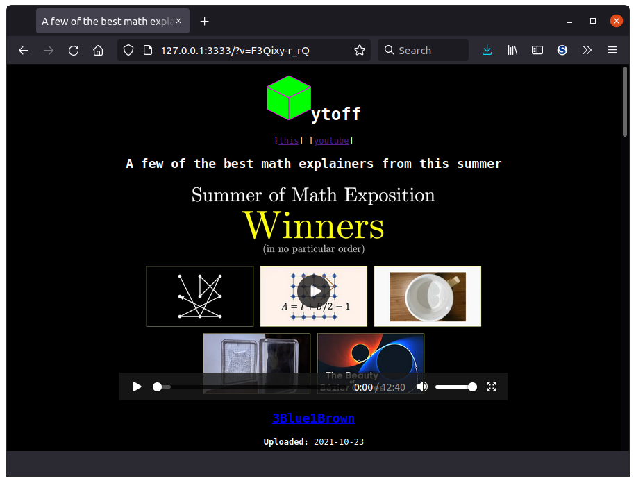Screen dimensions: 636x483
Task: Go back to the previous page
Action: [x=24, y=50]
